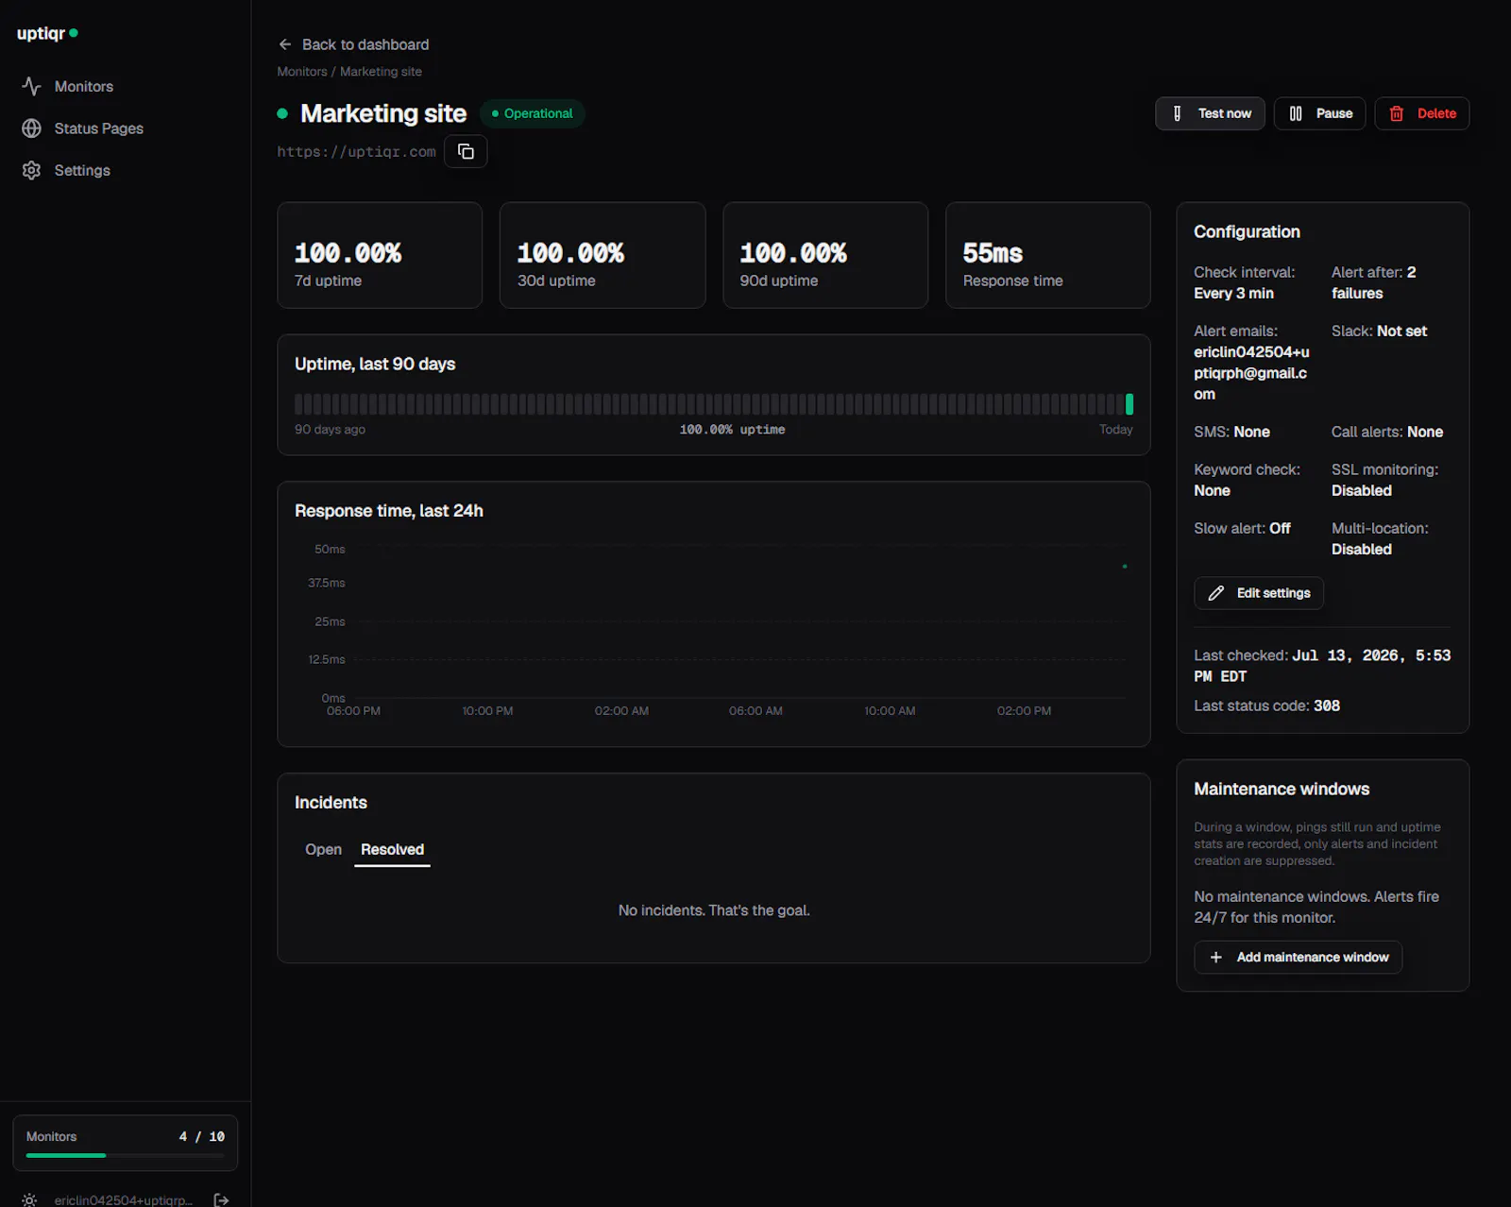Viewport: 1511px width, 1207px height.
Task: Click the Operational status badge
Action: (x=533, y=113)
